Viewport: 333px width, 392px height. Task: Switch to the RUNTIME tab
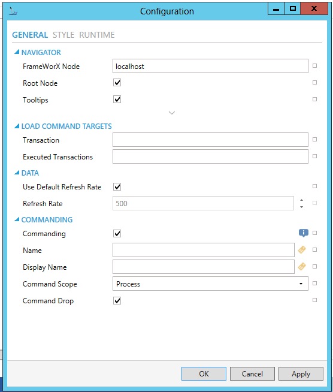click(x=97, y=35)
